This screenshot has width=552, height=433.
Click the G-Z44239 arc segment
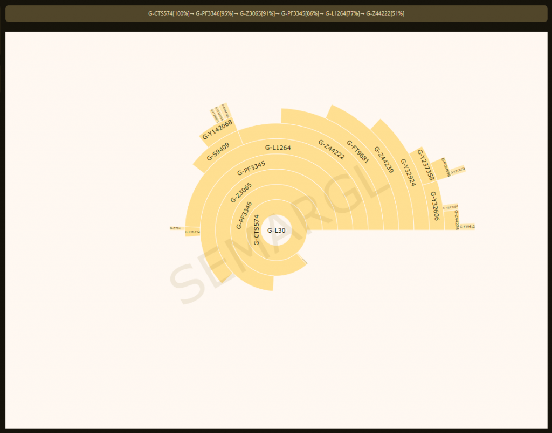384,160
